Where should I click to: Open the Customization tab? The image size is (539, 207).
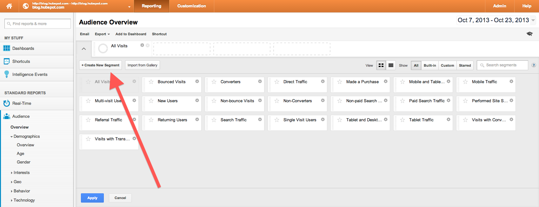191,6
